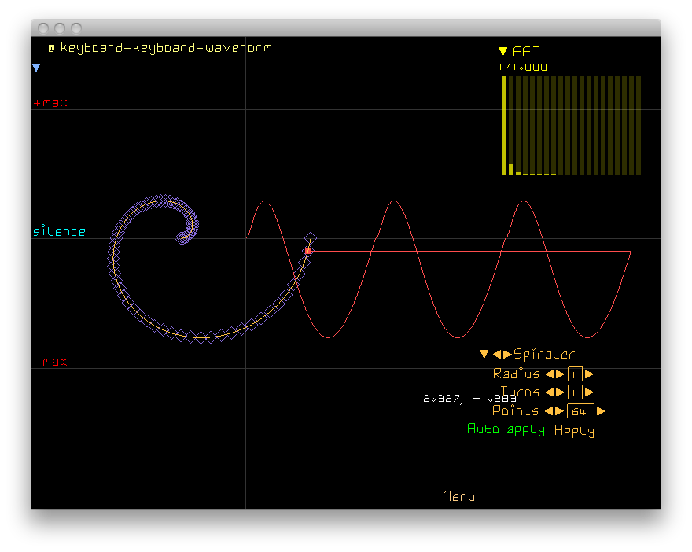Collapse the FFT panel with yellow triangle
Screen dimensions: 692x552
coord(503,51)
